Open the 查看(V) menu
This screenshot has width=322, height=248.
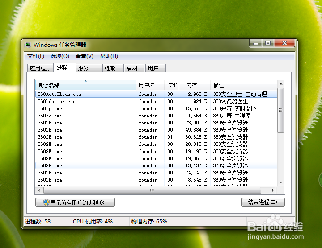click(84, 56)
